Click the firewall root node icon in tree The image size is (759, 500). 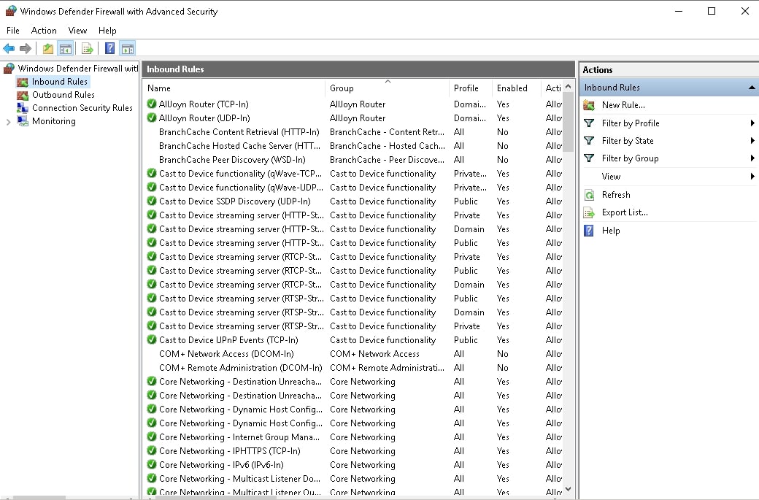(x=9, y=68)
